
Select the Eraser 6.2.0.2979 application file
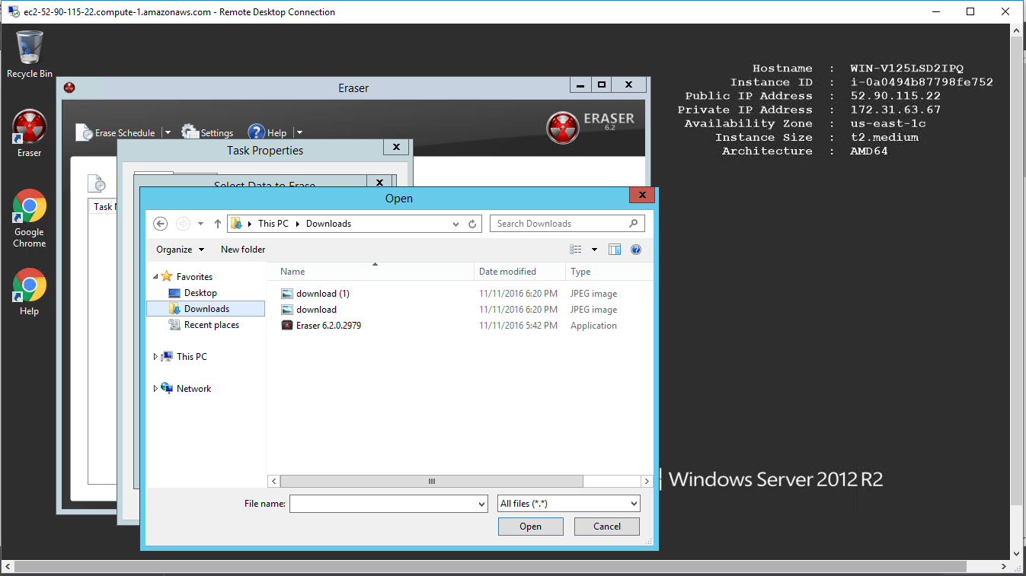(x=328, y=326)
